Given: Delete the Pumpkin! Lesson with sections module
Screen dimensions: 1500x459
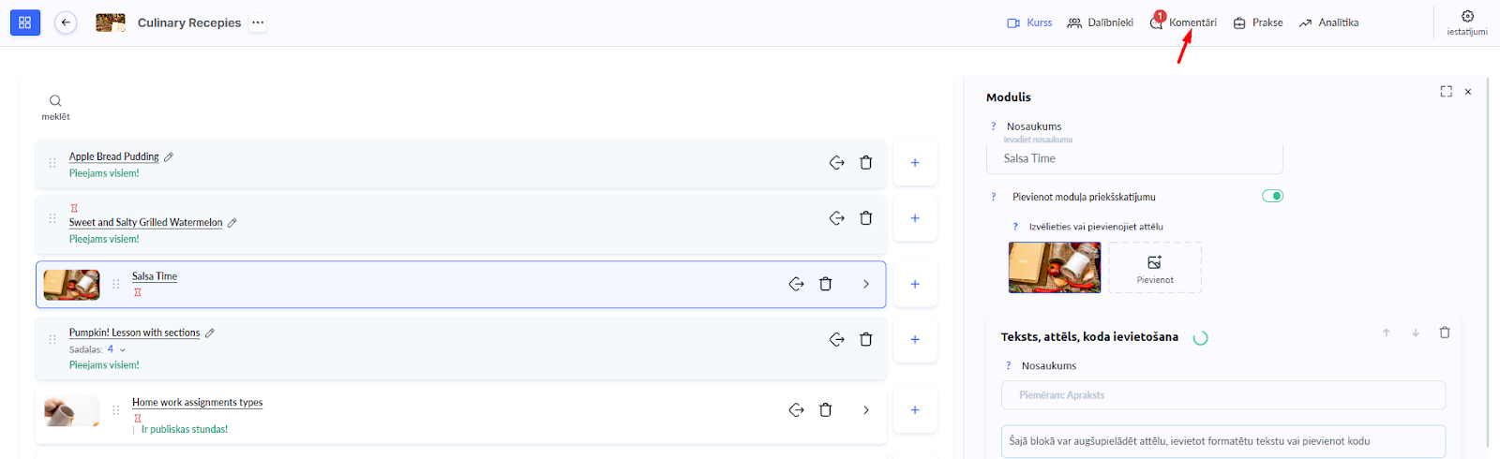Looking at the screenshot, I should [866, 339].
